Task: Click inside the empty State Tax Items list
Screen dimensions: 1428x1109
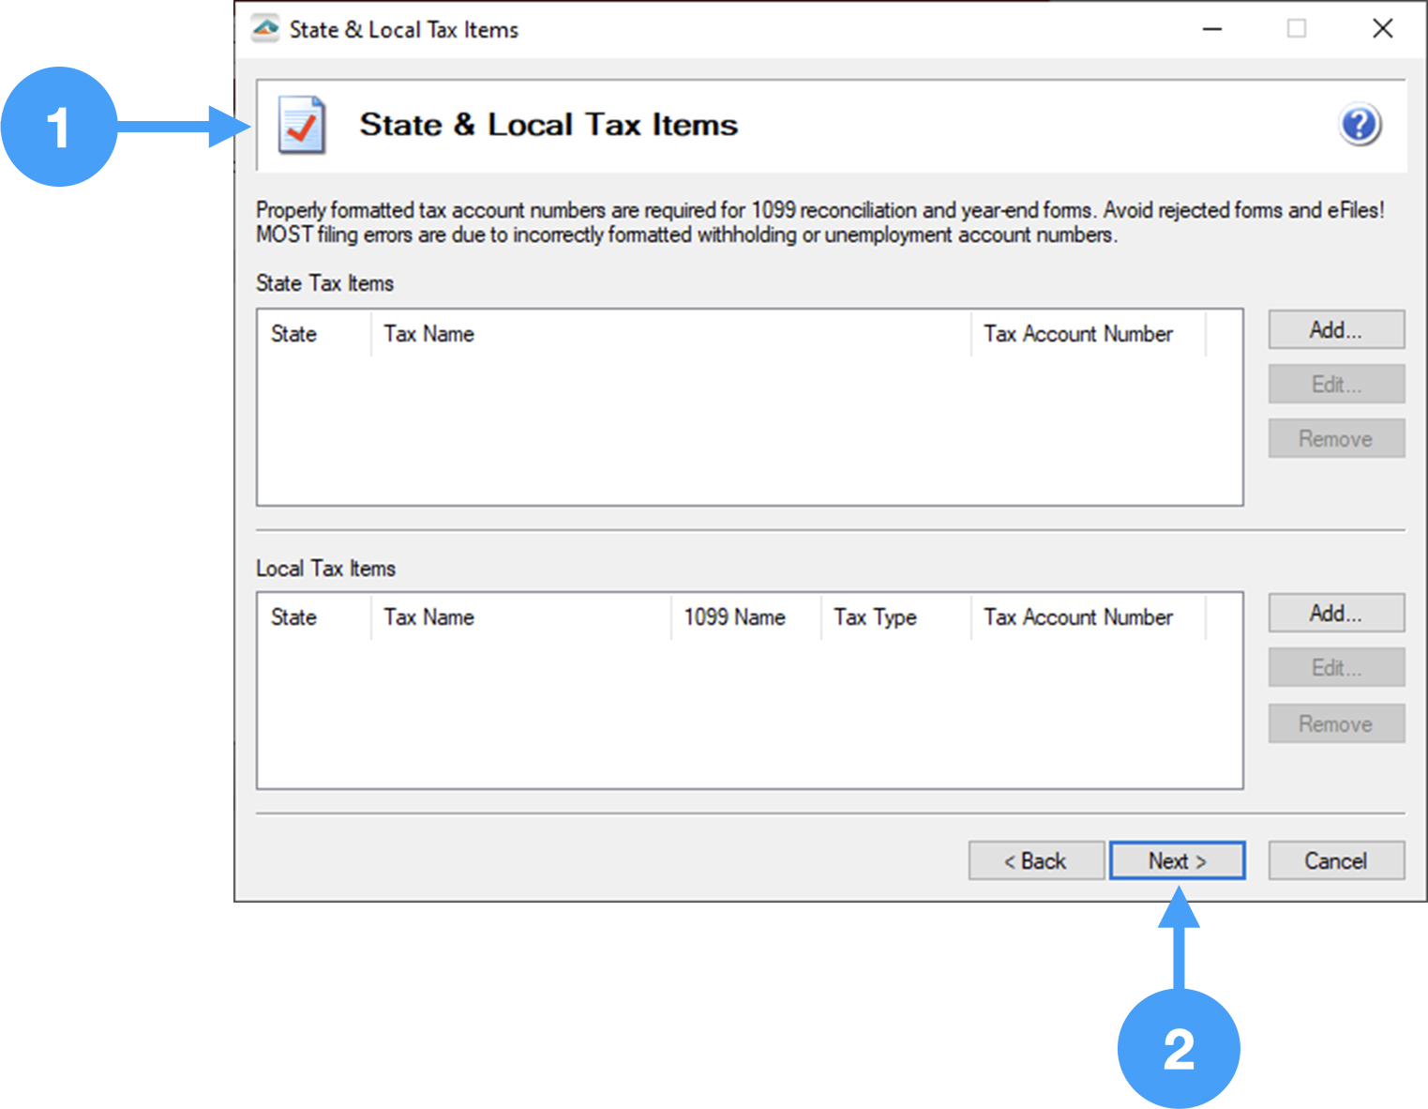Action: (x=749, y=432)
